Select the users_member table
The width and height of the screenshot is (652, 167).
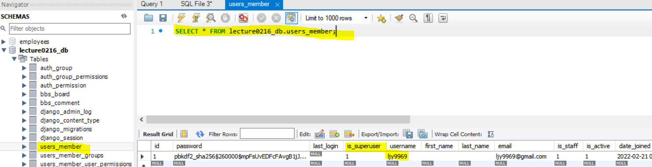tap(61, 146)
